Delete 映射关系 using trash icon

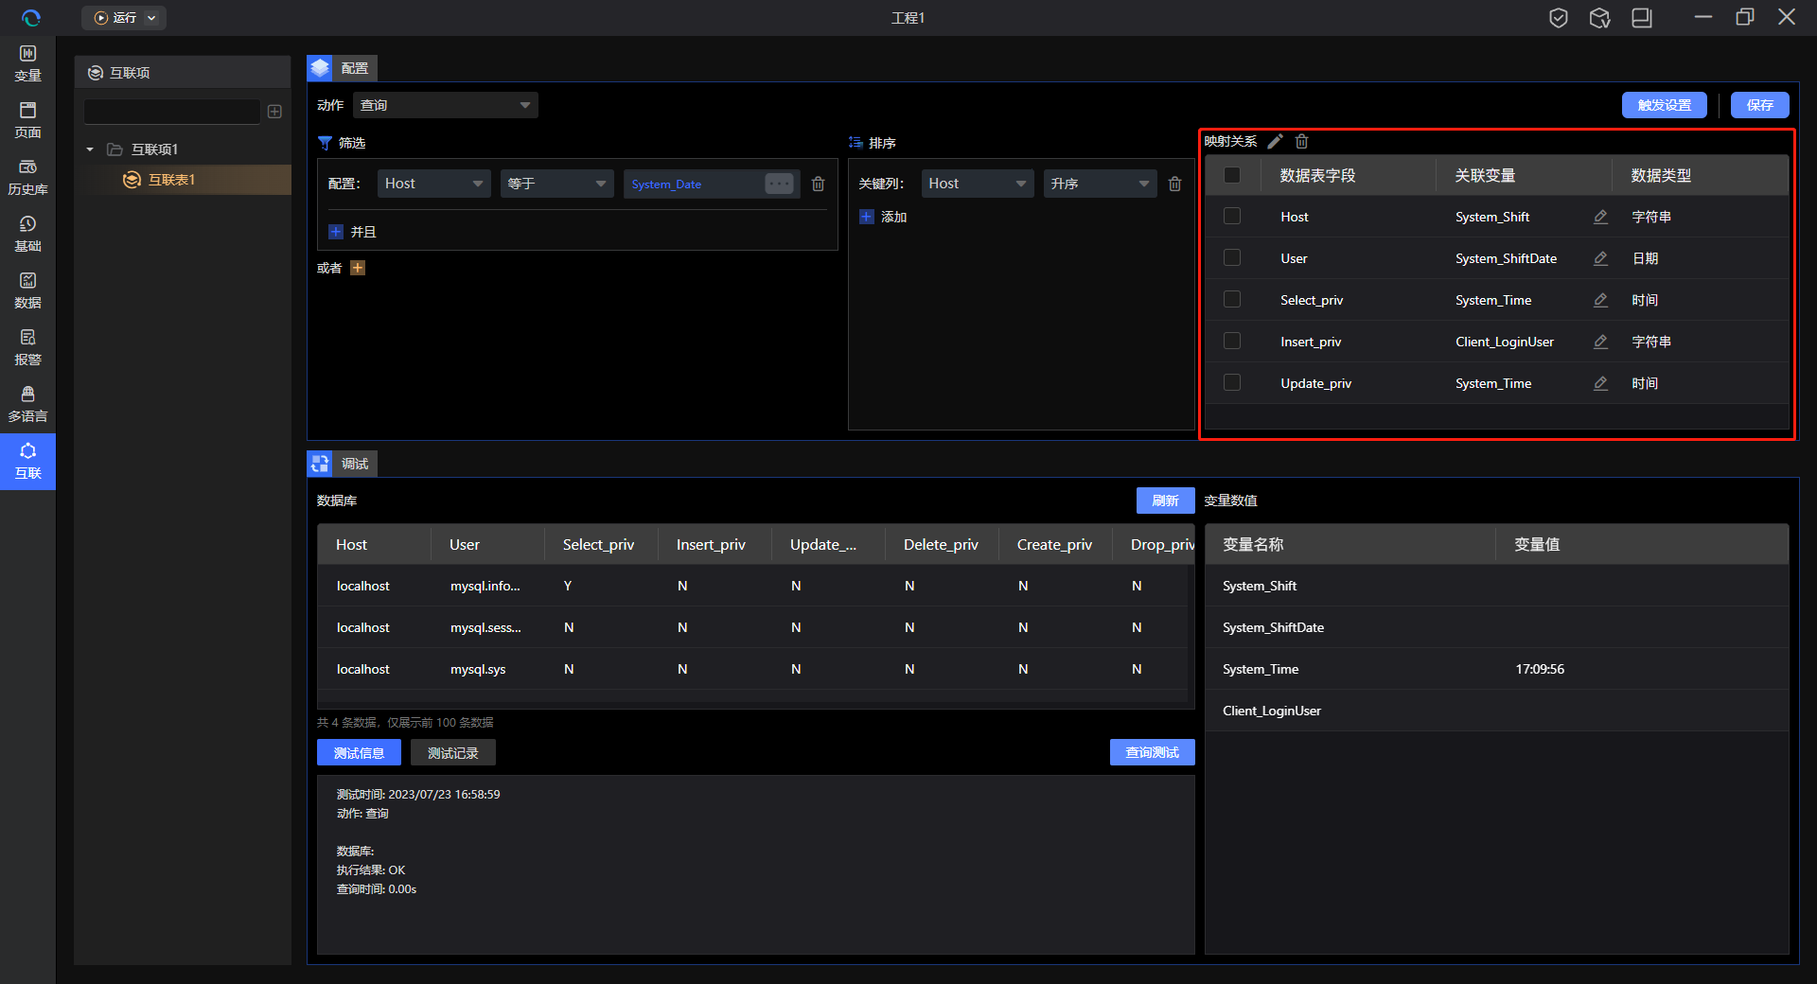(1302, 141)
